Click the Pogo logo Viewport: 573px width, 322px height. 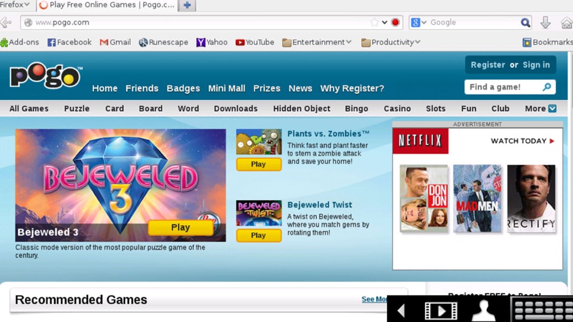click(45, 75)
